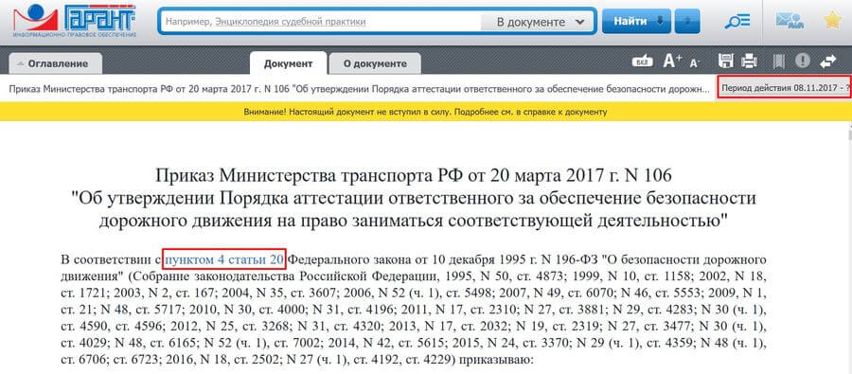Click the Найти search button
The width and height of the screenshot is (852, 374).
637,21
